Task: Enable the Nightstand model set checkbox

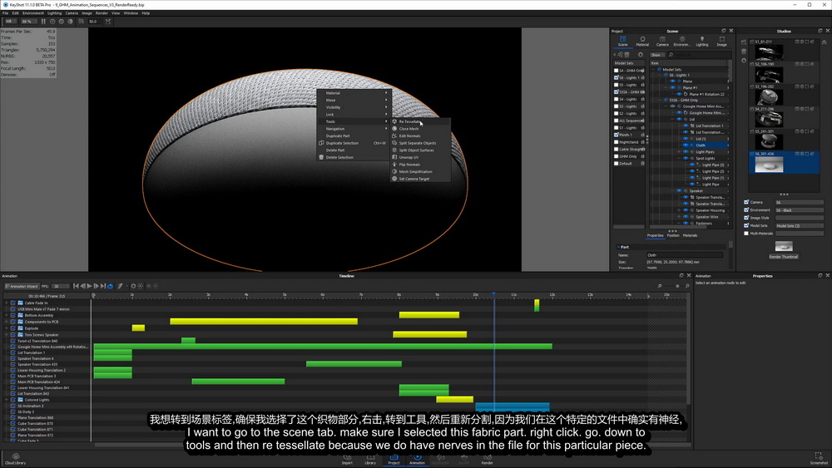Action: [616, 142]
